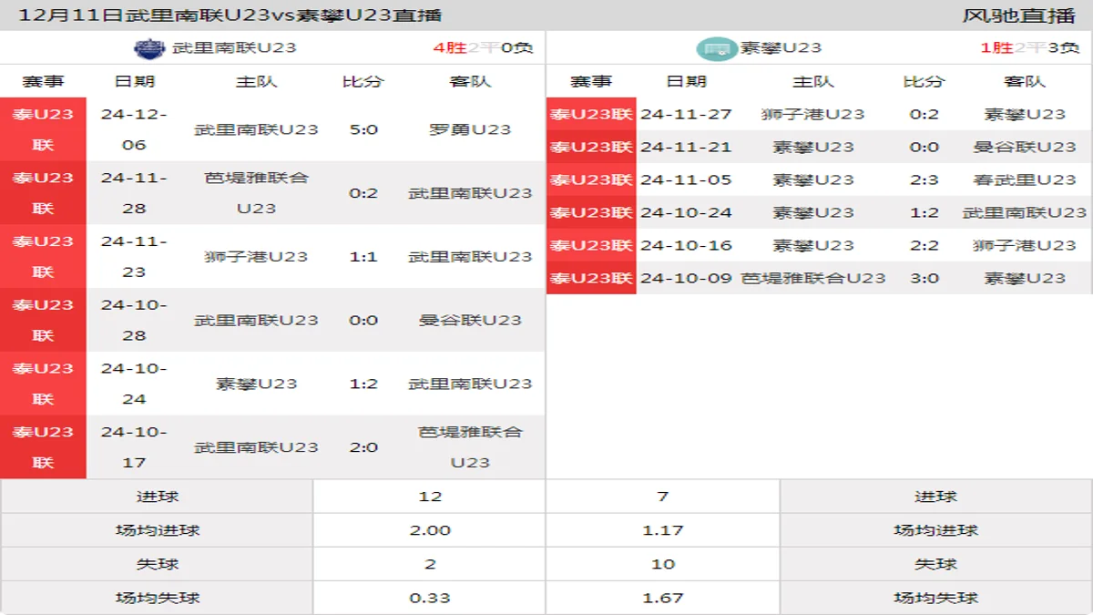Click the 24-12-06 date cell

pos(134,129)
